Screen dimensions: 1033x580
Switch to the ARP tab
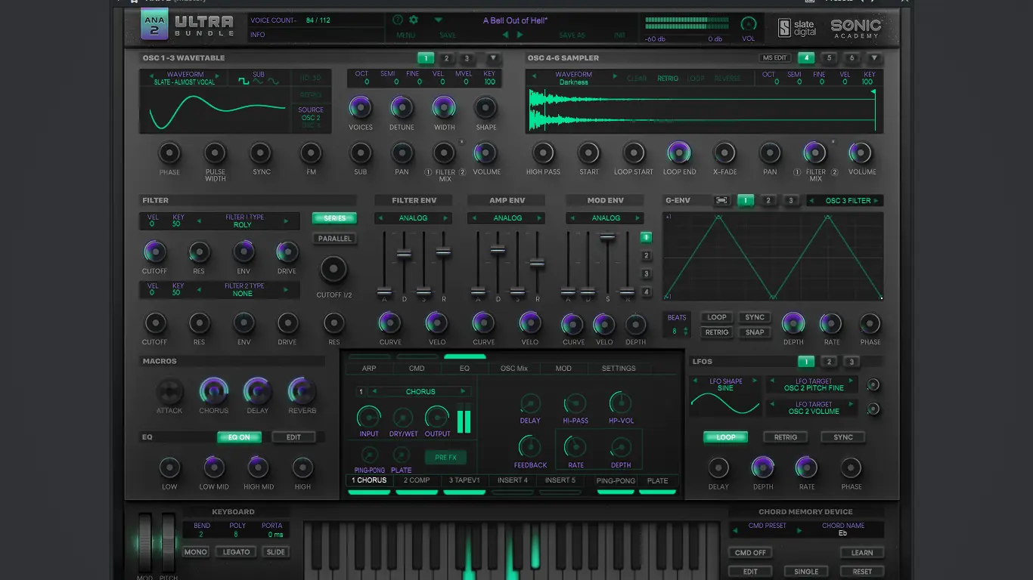(x=368, y=368)
